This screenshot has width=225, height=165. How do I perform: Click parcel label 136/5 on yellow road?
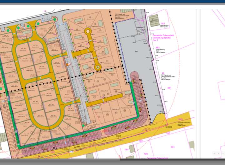tap(180, 119)
